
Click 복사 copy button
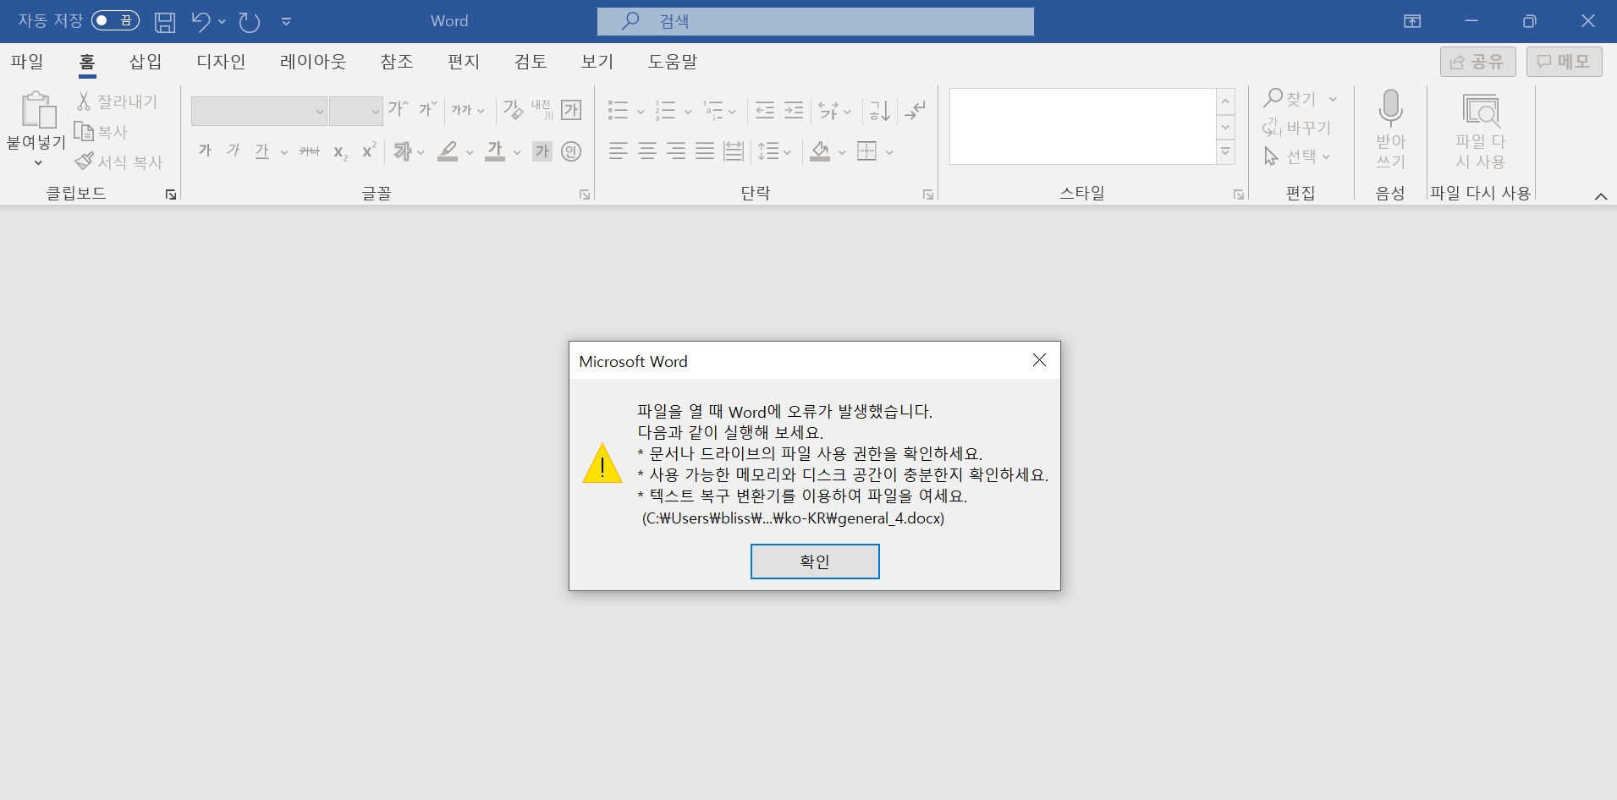tap(101, 132)
